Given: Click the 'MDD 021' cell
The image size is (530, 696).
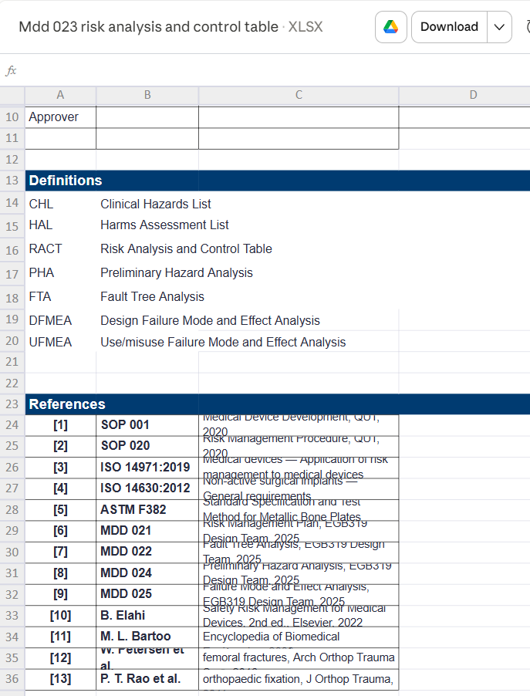Looking at the screenshot, I should pyautogui.click(x=147, y=531).
